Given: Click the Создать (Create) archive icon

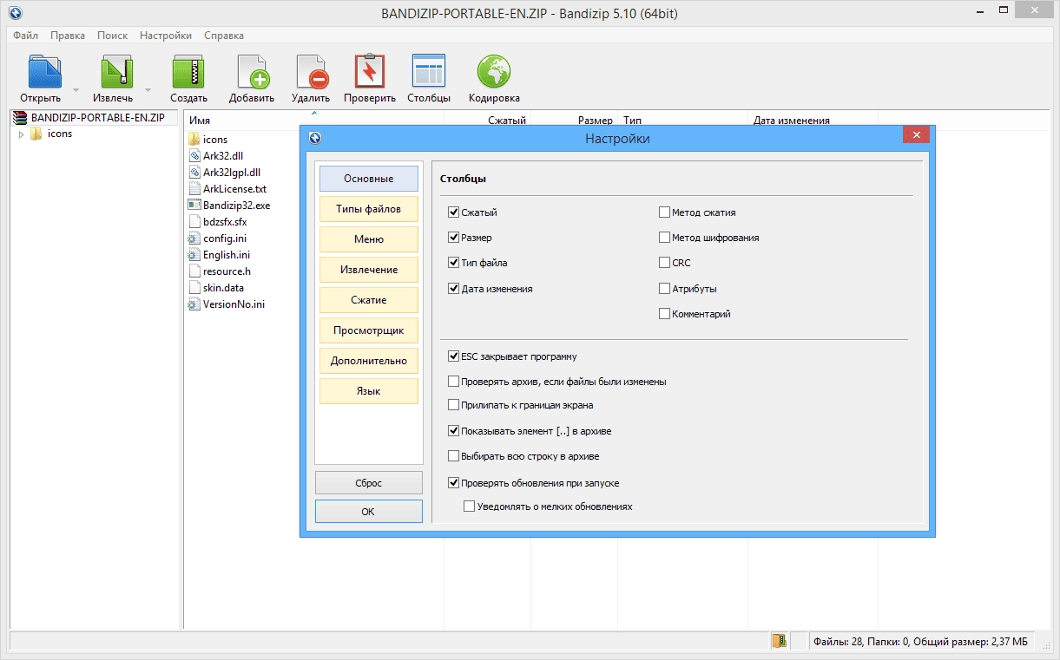Looking at the screenshot, I should (188, 71).
